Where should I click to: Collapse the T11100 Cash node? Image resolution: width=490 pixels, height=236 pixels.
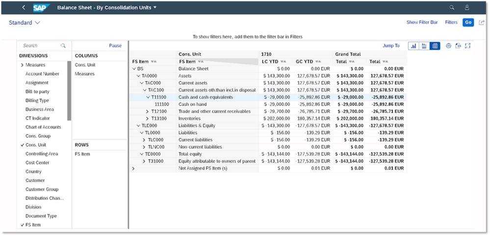pyautogui.click(x=148, y=97)
